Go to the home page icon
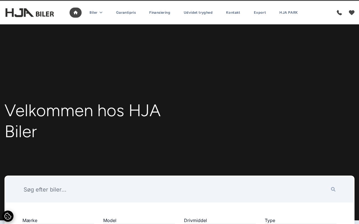Image resolution: width=359 pixels, height=224 pixels. [75, 13]
